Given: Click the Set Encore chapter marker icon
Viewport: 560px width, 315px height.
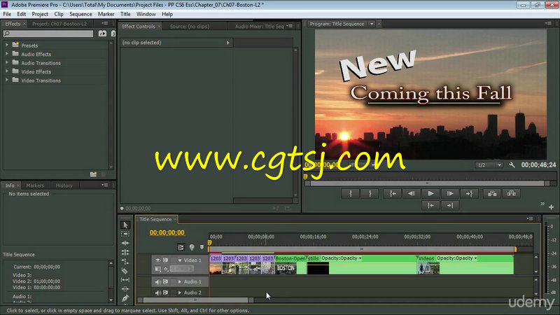Looking at the screenshot, I should click(x=192, y=247).
